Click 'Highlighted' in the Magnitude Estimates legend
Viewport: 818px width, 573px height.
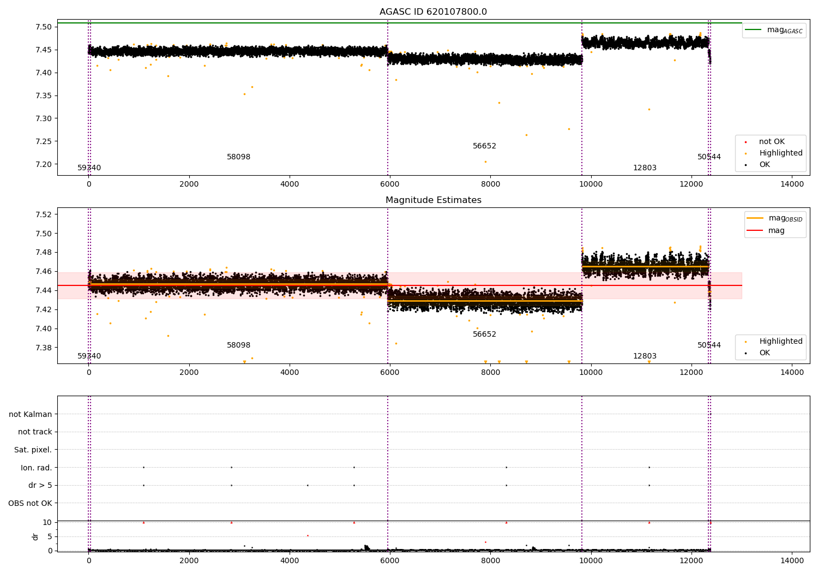(x=780, y=342)
